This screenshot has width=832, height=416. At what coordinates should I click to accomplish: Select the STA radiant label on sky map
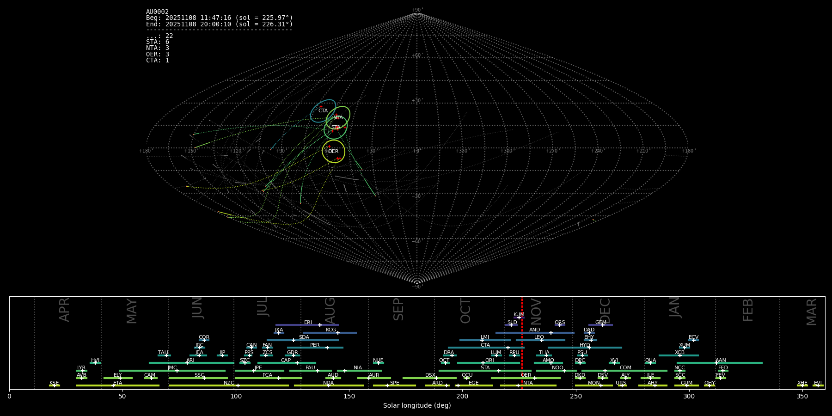coord(336,127)
